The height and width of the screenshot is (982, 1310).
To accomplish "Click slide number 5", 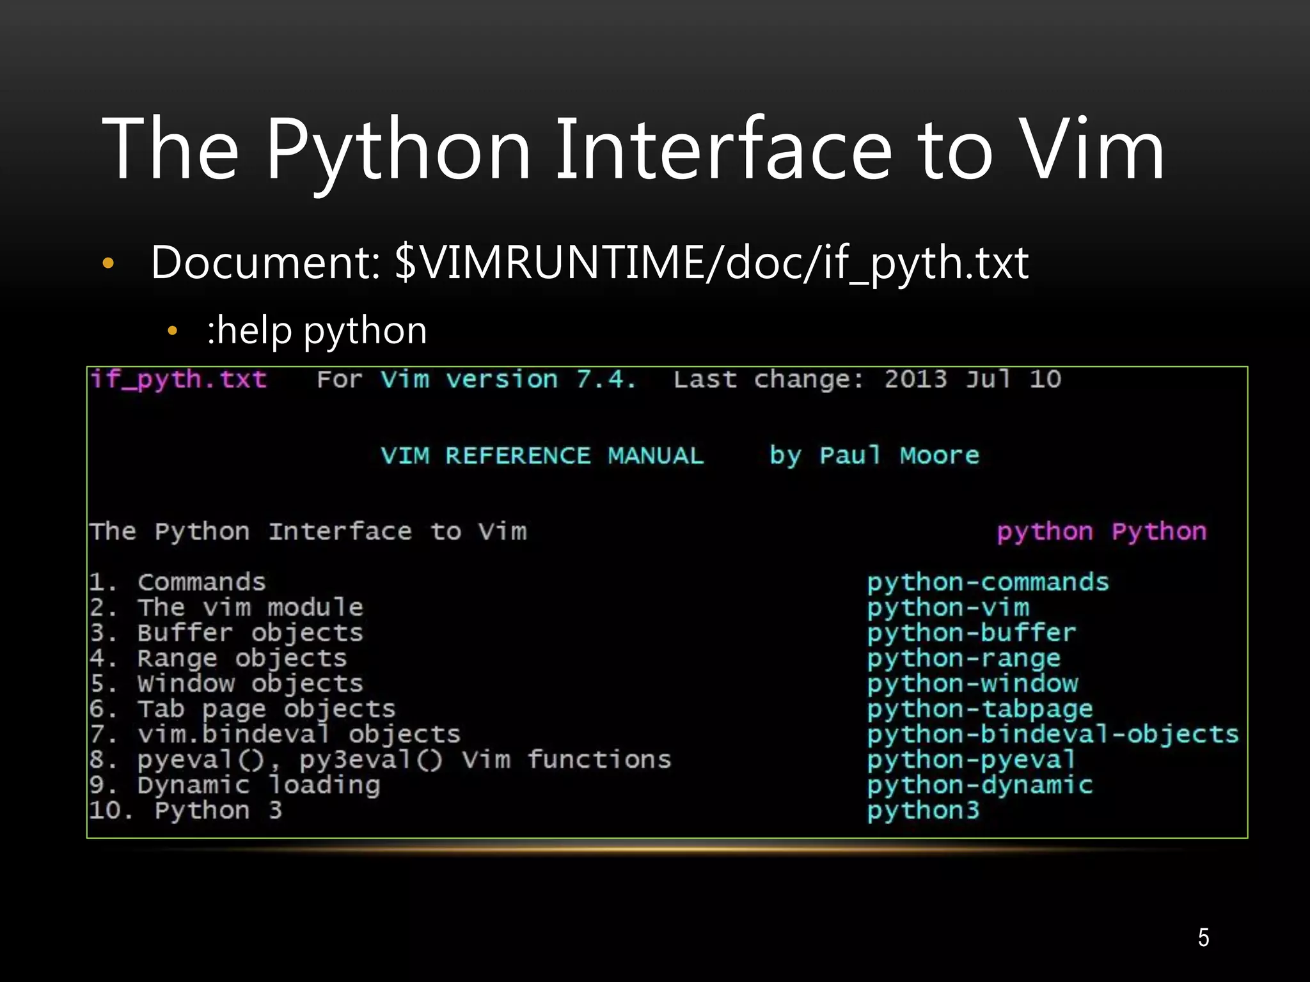I will coord(1203,938).
